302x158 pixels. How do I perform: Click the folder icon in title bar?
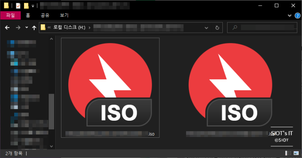(x=7, y=6)
